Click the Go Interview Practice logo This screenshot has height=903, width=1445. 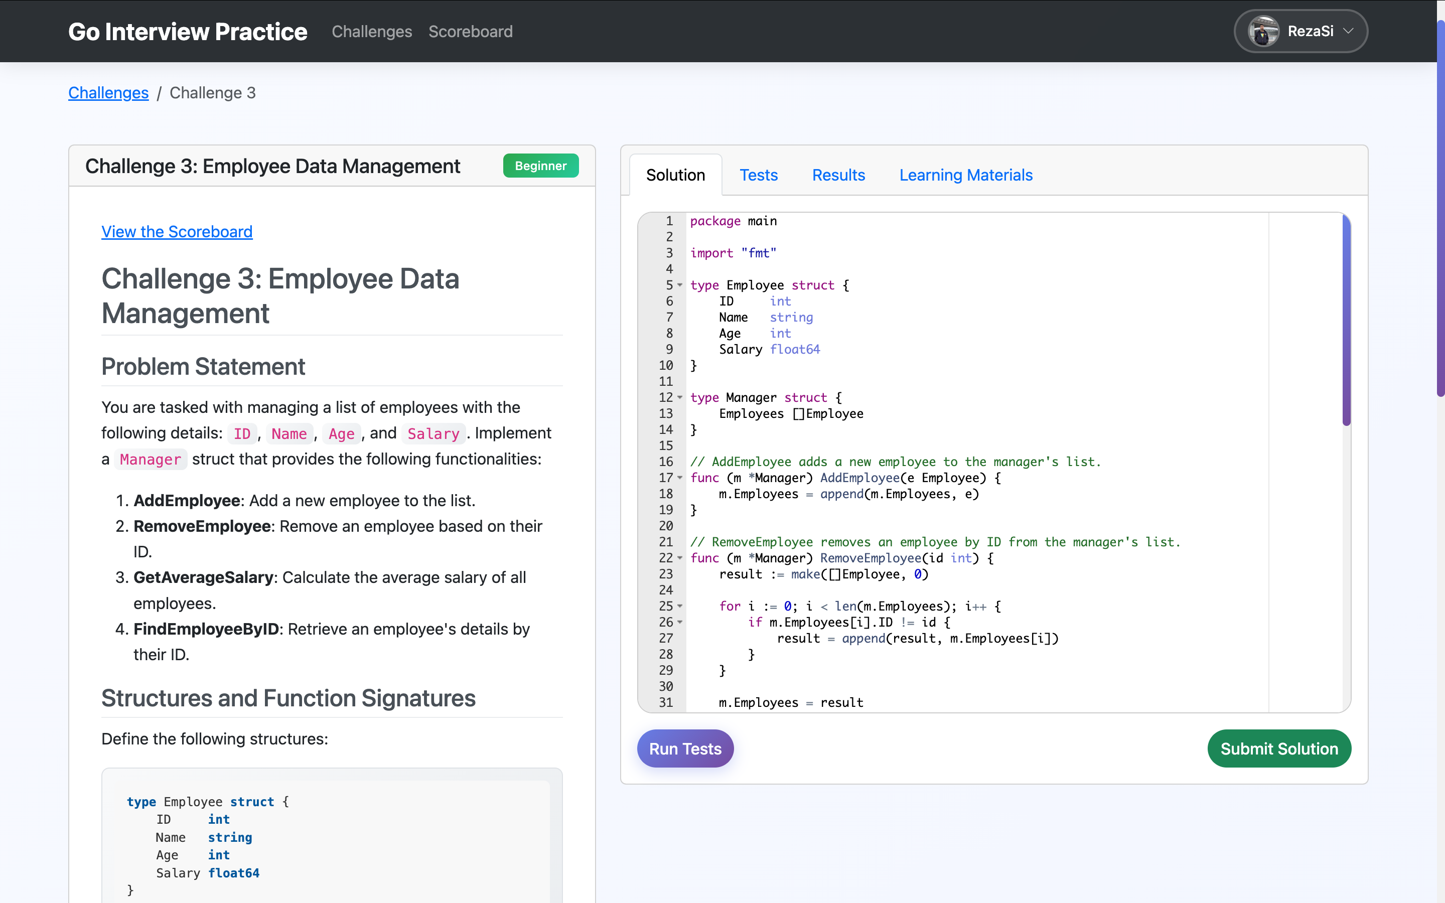[188, 31]
